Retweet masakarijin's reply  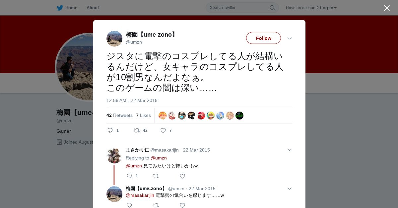click(x=156, y=176)
